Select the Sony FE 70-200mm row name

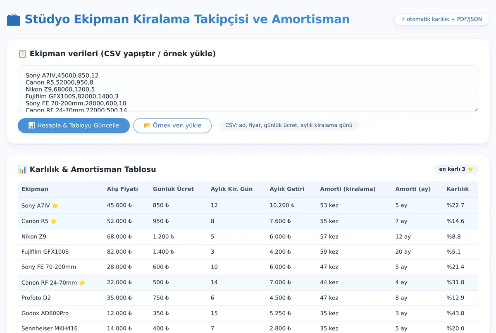click(x=49, y=267)
